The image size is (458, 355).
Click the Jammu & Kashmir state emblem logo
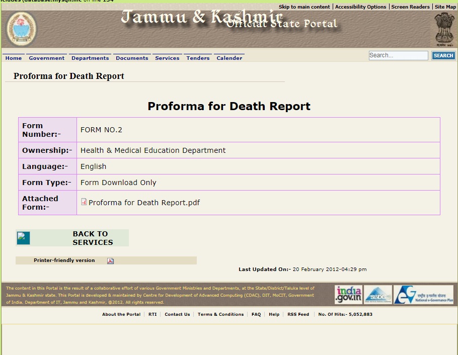21,29
